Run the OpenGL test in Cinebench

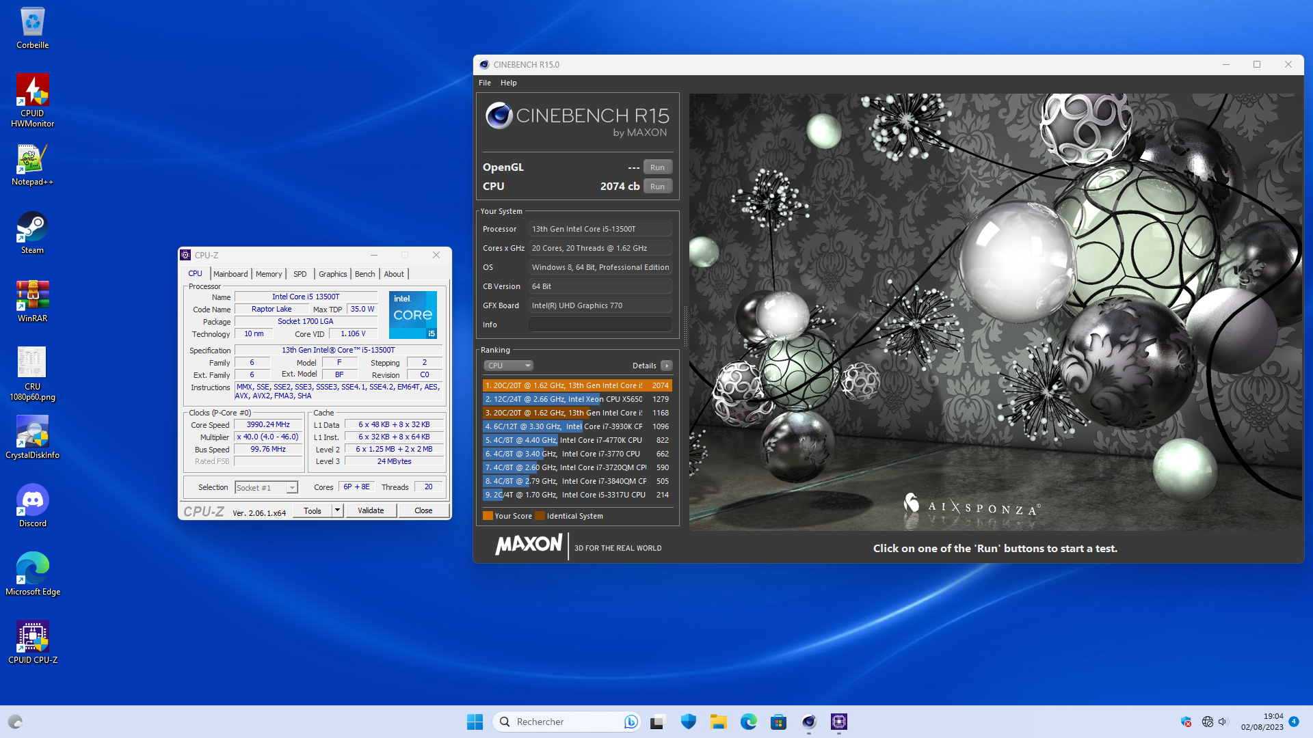pyautogui.click(x=657, y=167)
